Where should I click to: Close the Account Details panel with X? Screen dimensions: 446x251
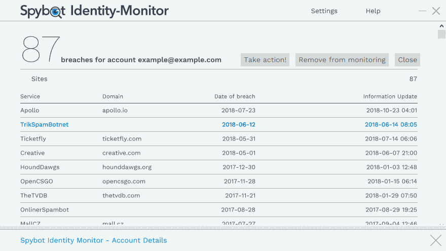435,240
